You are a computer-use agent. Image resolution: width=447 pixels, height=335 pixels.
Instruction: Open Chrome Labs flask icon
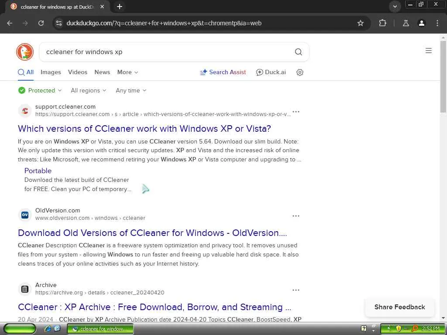point(406,23)
